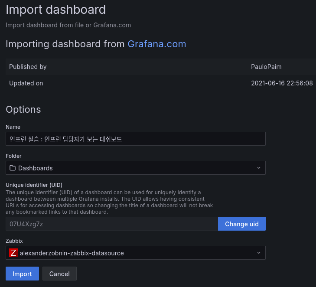Click the chevron in the Zabbix selector
The width and height of the screenshot is (316, 287).
pyautogui.click(x=259, y=253)
